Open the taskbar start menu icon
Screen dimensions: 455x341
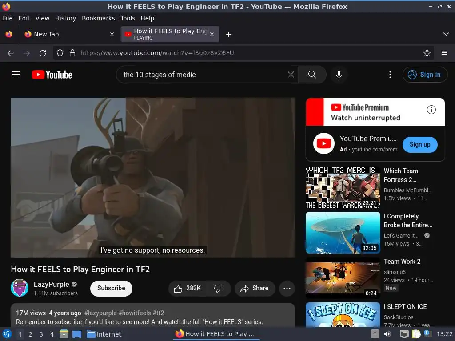click(x=7, y=334)
